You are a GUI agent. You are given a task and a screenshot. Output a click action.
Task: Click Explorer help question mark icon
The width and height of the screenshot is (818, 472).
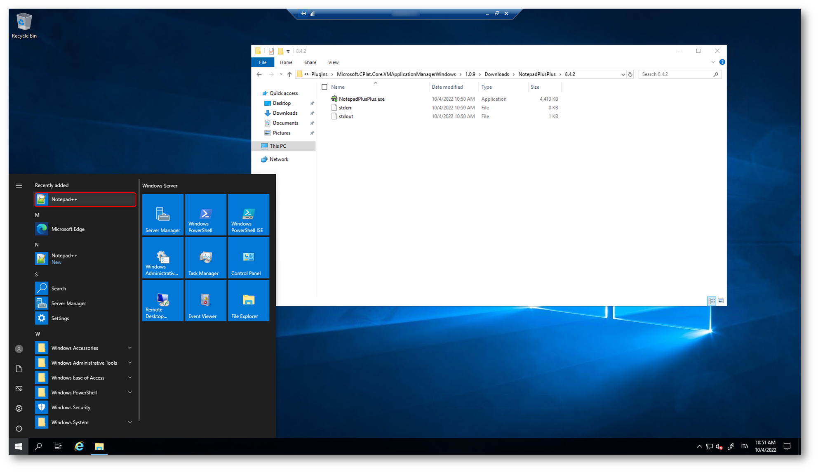pyautogui.click(x=722, y=62)
